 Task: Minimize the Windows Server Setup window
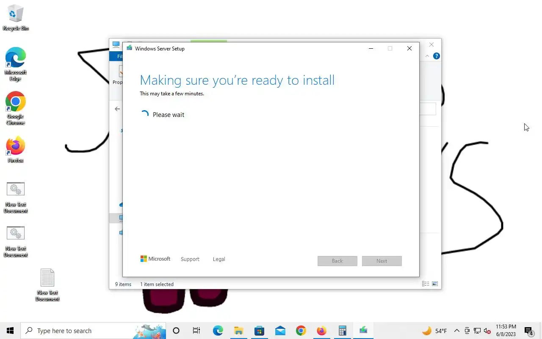(x=371, y=48)
